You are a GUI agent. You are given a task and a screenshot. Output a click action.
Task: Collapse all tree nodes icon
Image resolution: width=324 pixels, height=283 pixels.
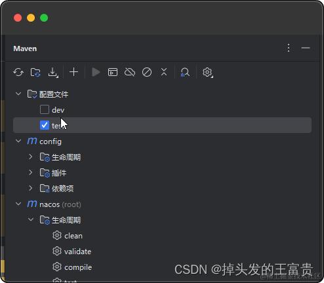tap(164, 72)
